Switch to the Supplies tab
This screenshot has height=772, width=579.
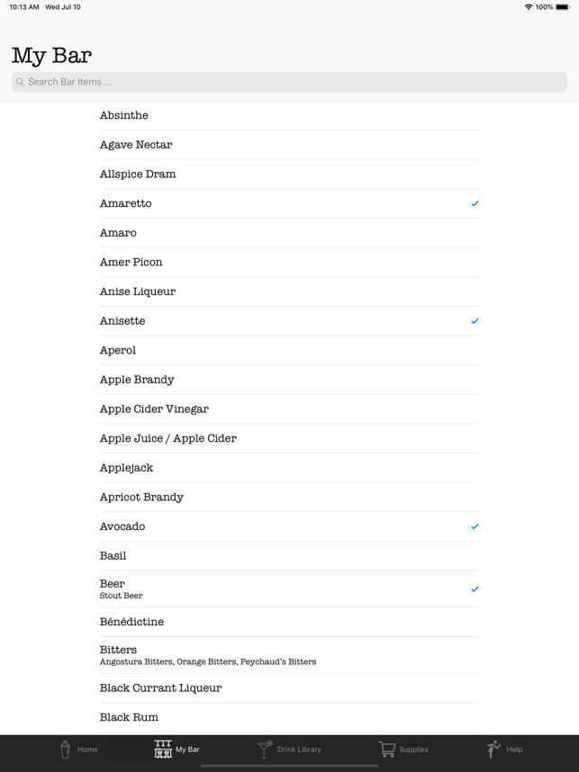click(x=403, y=750)
